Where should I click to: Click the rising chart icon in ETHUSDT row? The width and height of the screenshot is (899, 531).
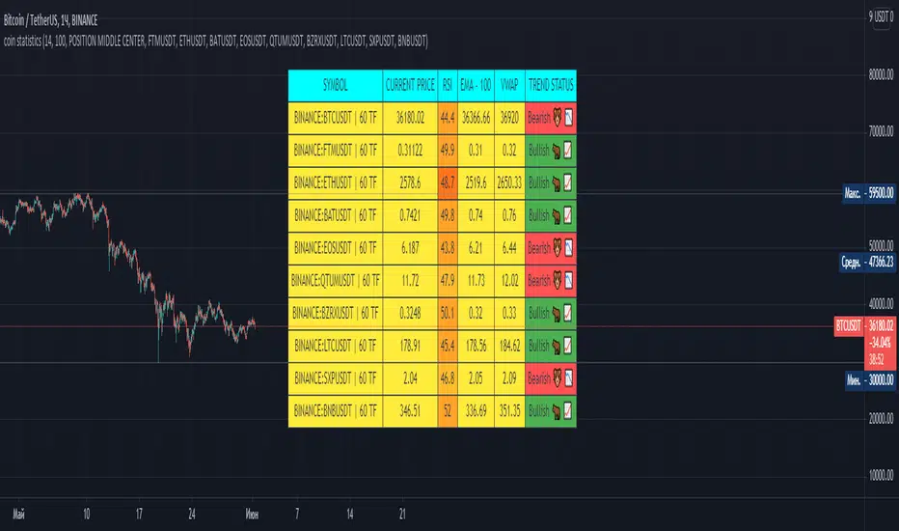[x=567, y=183]
